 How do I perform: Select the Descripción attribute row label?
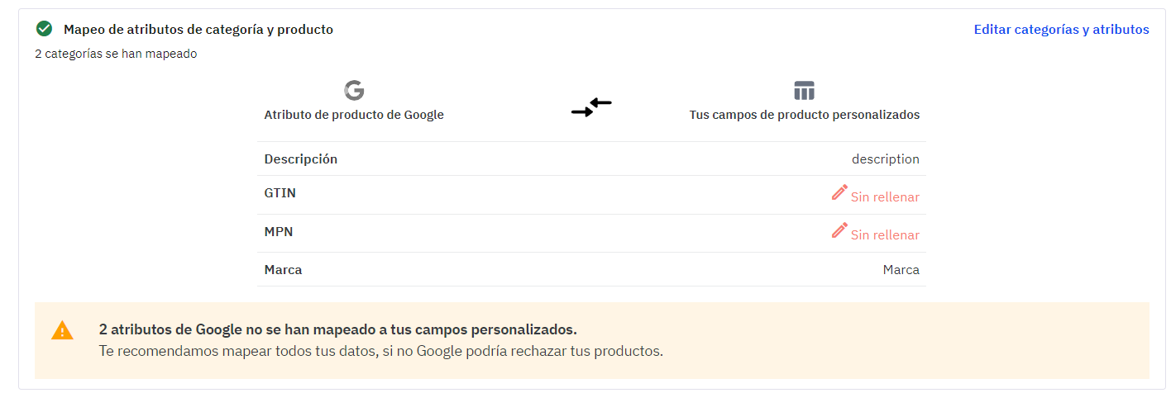(x=301, y=159)
